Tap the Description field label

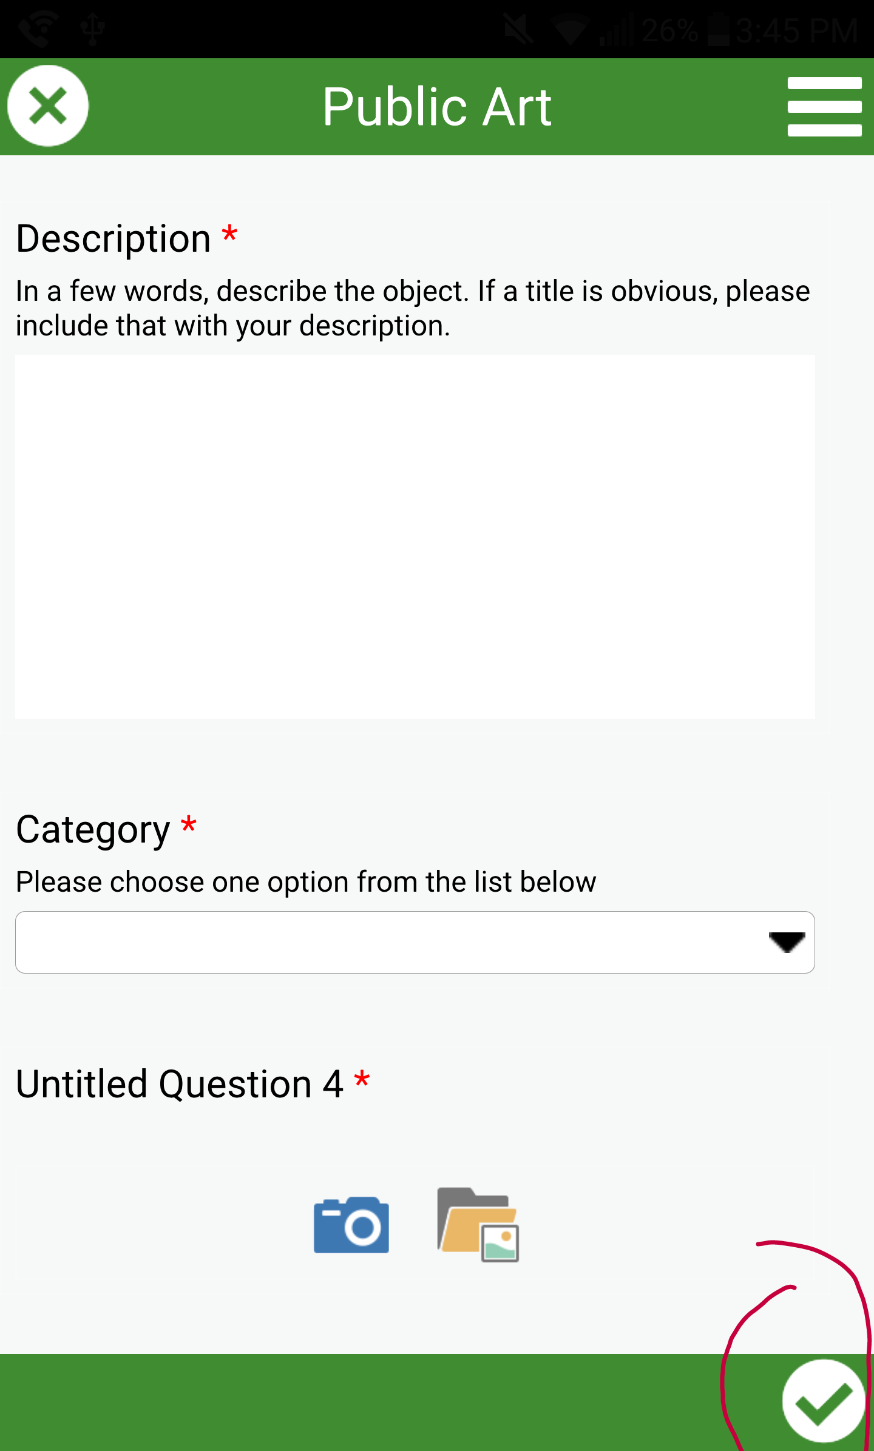[x=113, y=238]
